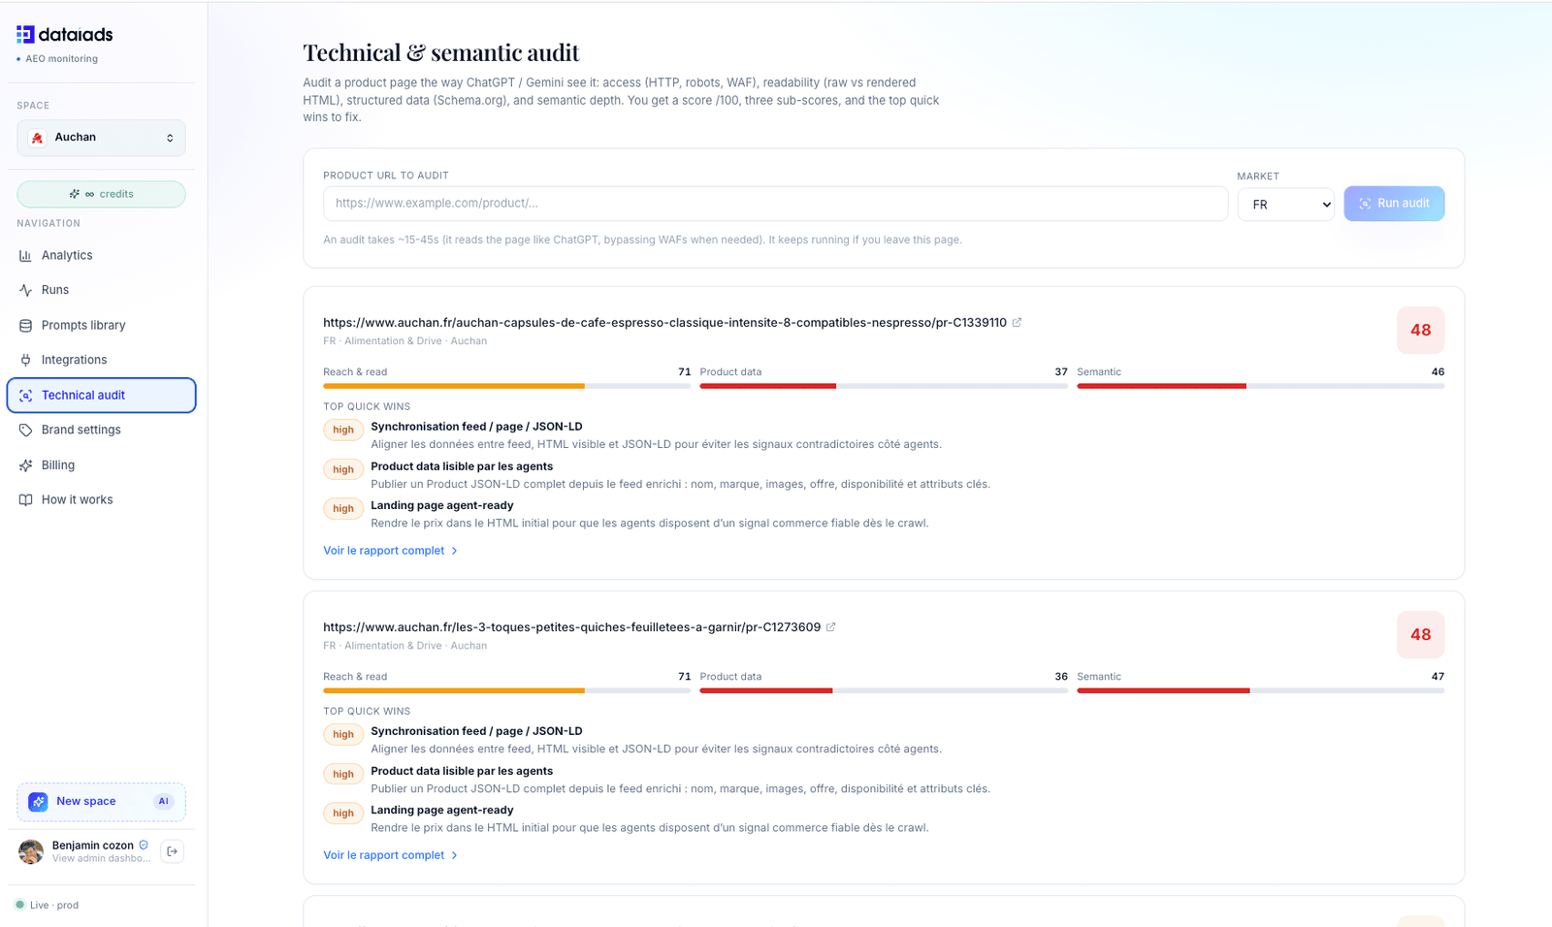Image resolution: width=1552 pixels, height=927 pixels.
Task: Navigate to Integrations
Action: pos(101,360)
